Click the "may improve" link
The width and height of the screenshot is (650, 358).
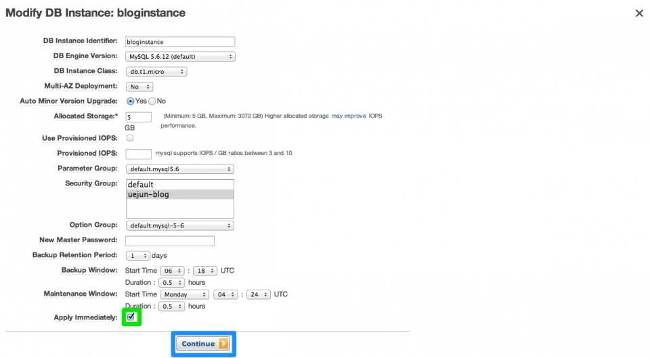[348, 116]
